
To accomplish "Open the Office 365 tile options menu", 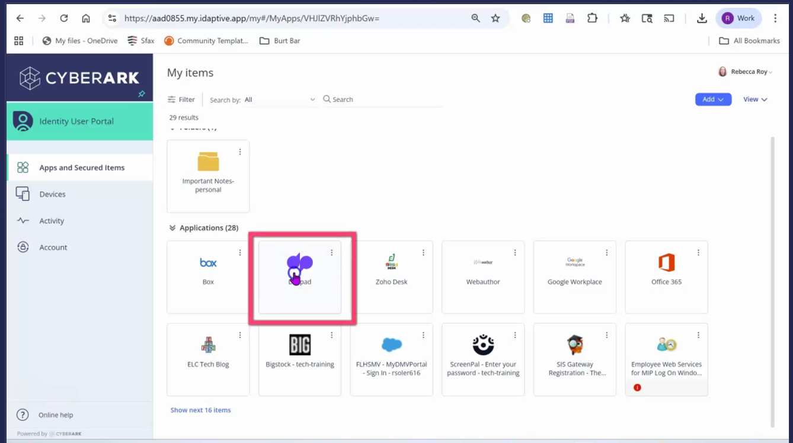I will [699, 253].
